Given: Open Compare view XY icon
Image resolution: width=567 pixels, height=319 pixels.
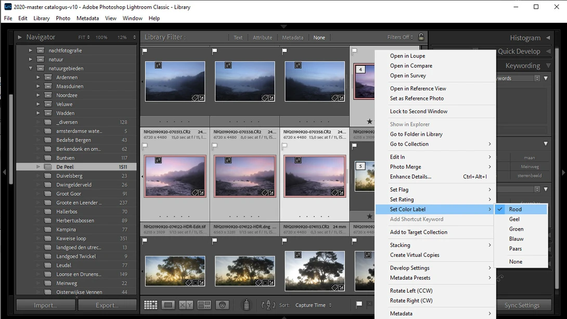Looking at the screenshot, I should (x=186, y=305).
